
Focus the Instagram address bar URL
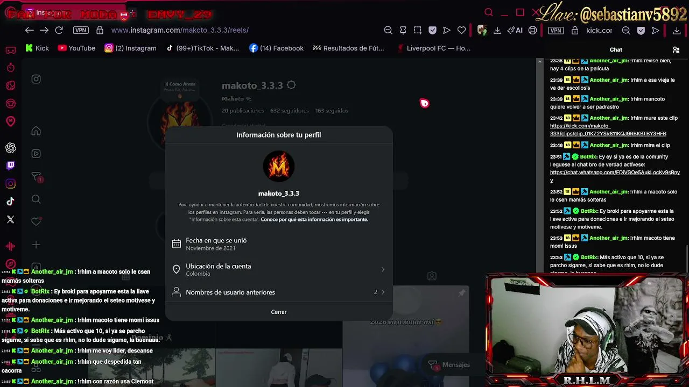180,30
